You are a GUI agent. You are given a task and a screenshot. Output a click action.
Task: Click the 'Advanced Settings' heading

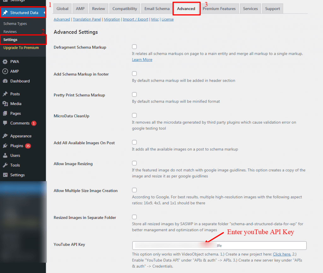76,32
